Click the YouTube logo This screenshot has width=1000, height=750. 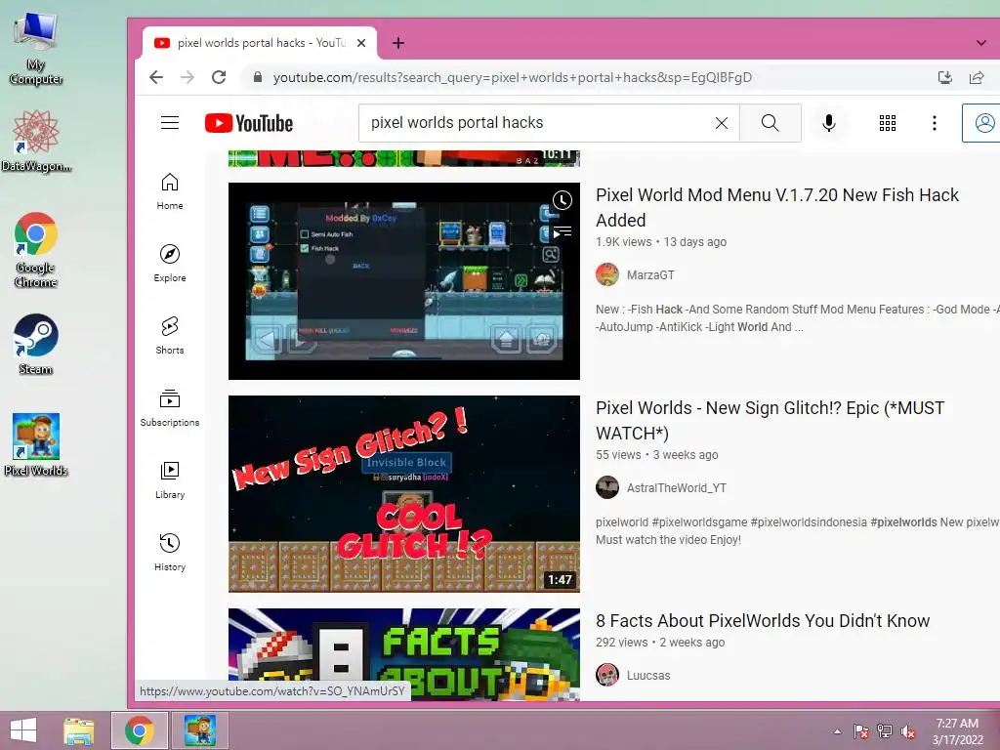(249, 123)
